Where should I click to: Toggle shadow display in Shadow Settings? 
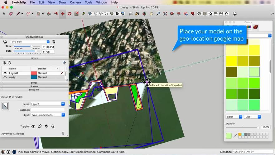click(x=5, y=42)
